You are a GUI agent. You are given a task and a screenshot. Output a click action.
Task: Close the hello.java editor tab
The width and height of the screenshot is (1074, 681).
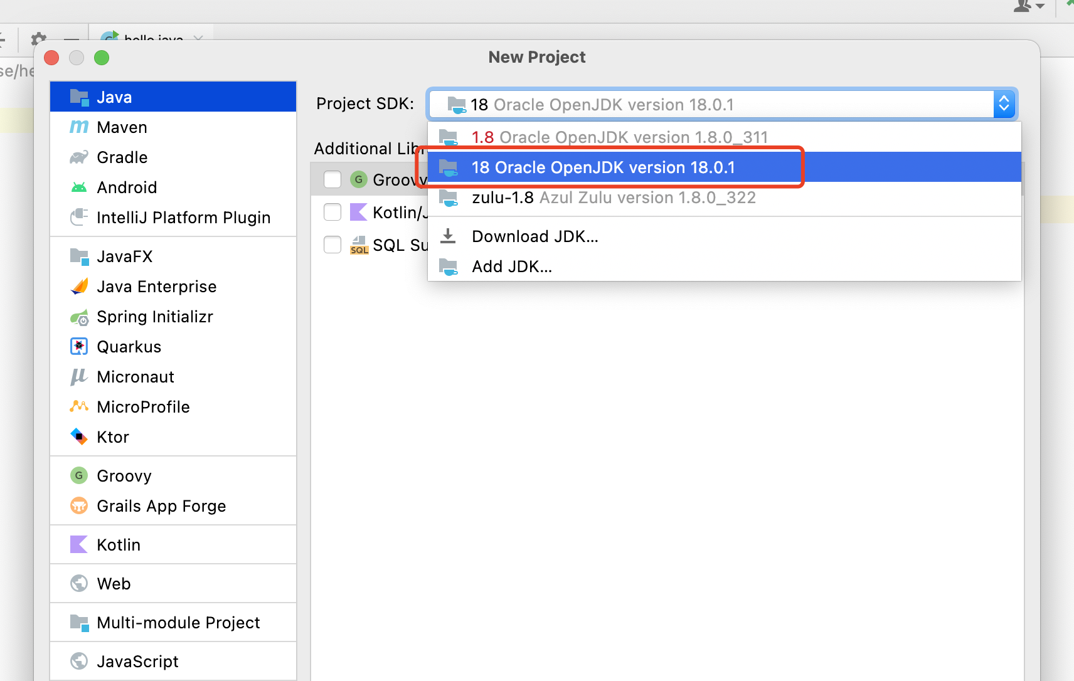coord(198,38)
